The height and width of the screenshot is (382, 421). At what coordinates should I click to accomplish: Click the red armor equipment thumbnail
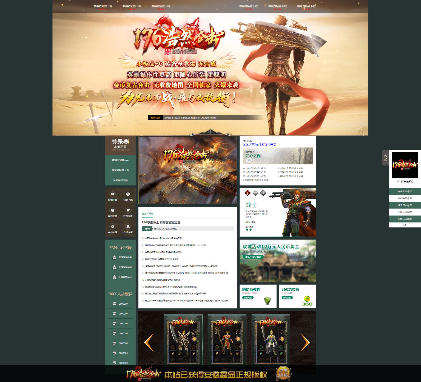227,340
